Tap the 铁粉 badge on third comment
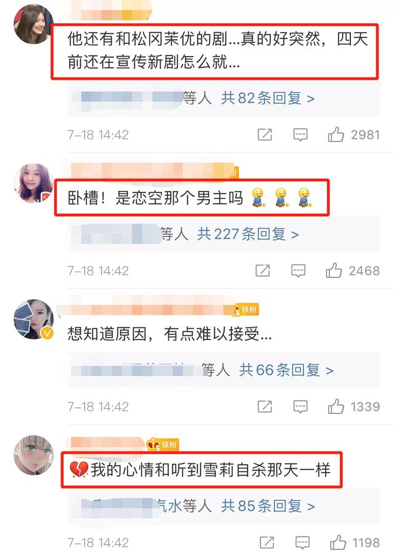Viewport: 394px width, 552px height. (246, 309)
